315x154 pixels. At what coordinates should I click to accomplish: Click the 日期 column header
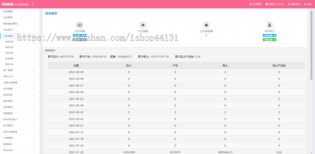pos(76,65)
